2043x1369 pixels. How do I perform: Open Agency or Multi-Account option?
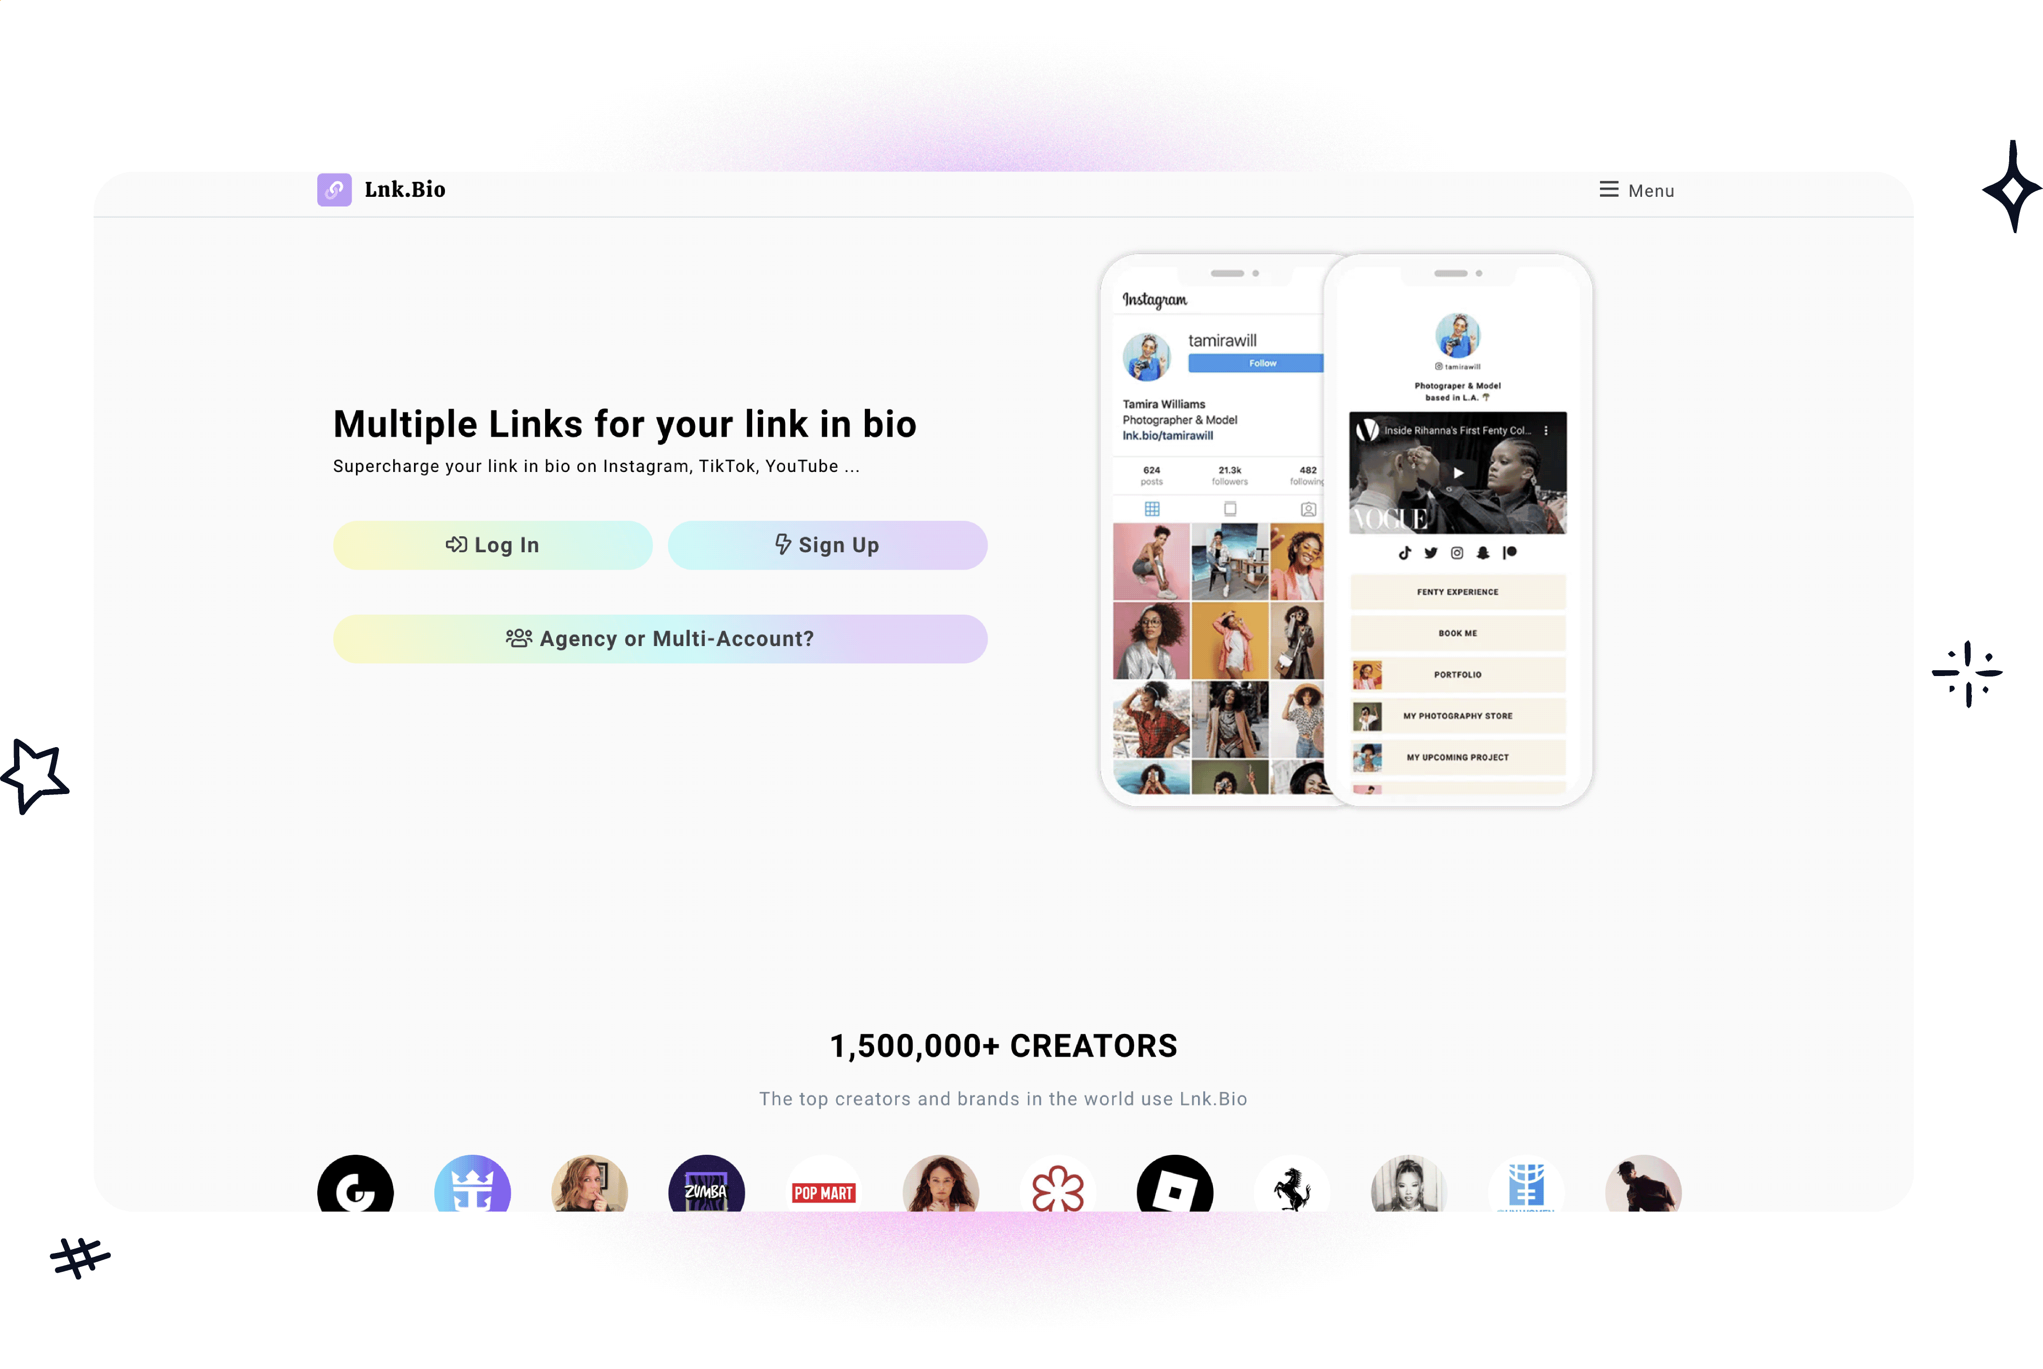pyautogui.click(x=660, y=638)
